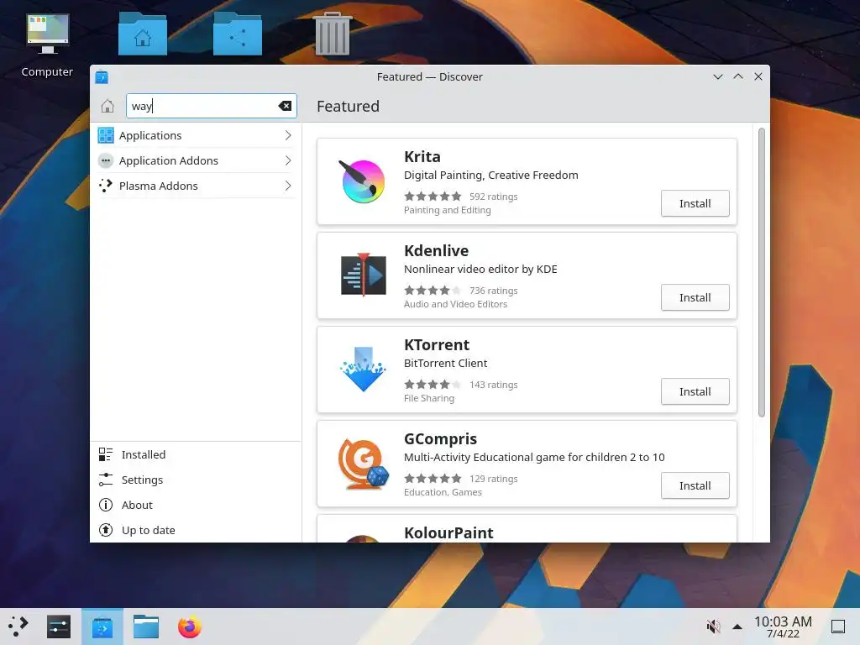860x645 pixels.
Task: Open the Trash on desktop
Action: point(333,34)
